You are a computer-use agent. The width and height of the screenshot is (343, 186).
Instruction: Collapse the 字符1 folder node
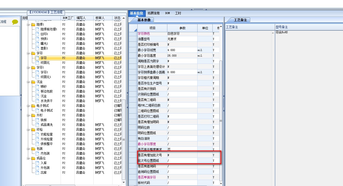tap(28, 68)
